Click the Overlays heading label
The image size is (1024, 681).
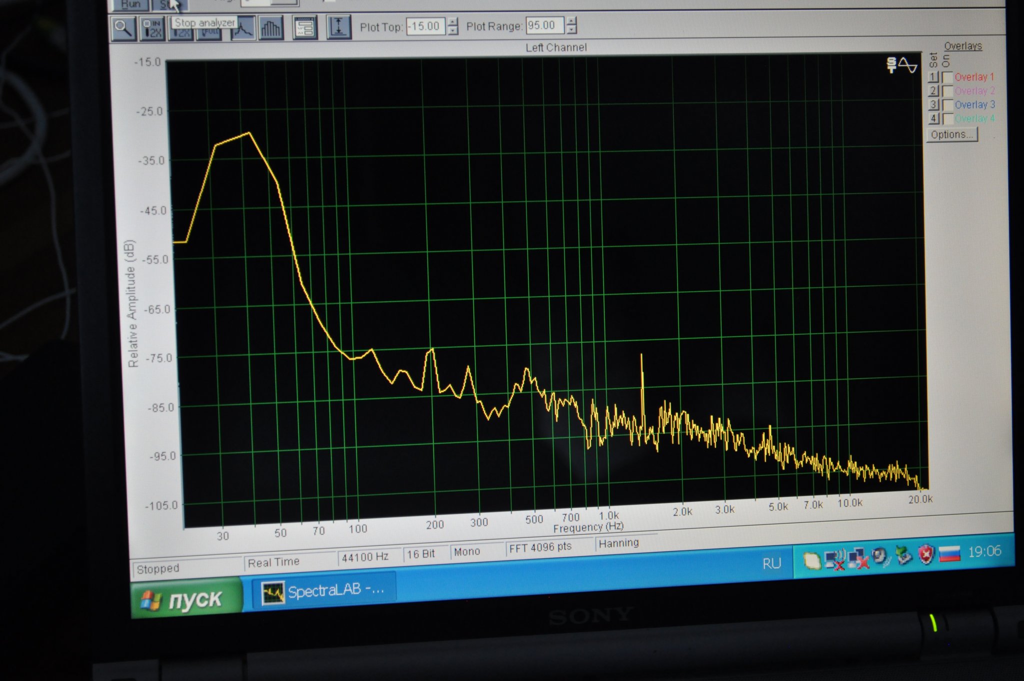(x=963, y=46)
